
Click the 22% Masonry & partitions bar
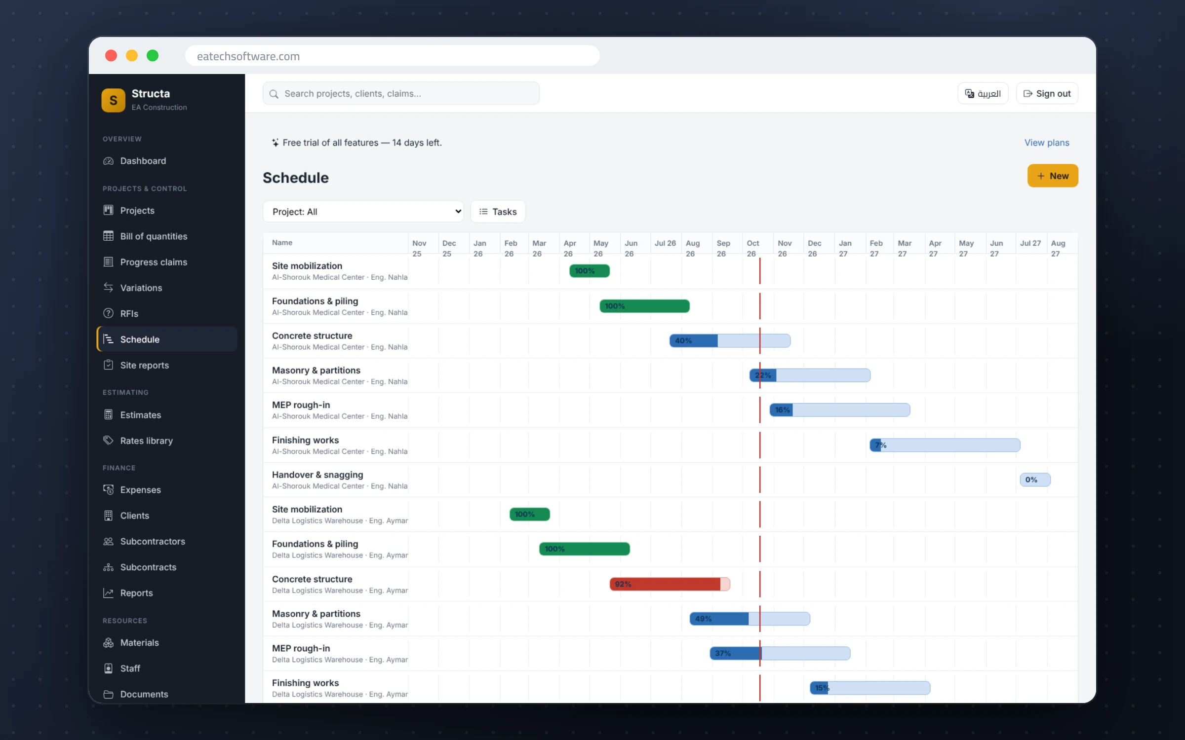(810, 375)
